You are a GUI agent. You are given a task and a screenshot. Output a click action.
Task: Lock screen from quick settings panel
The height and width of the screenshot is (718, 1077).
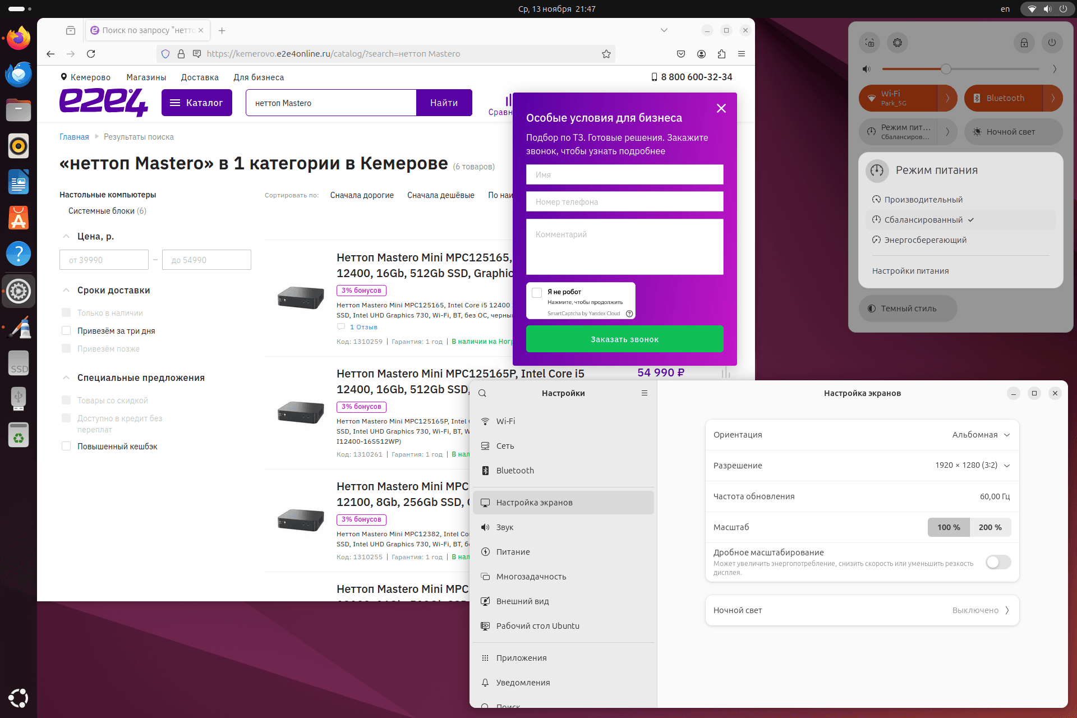(1024, 43)
